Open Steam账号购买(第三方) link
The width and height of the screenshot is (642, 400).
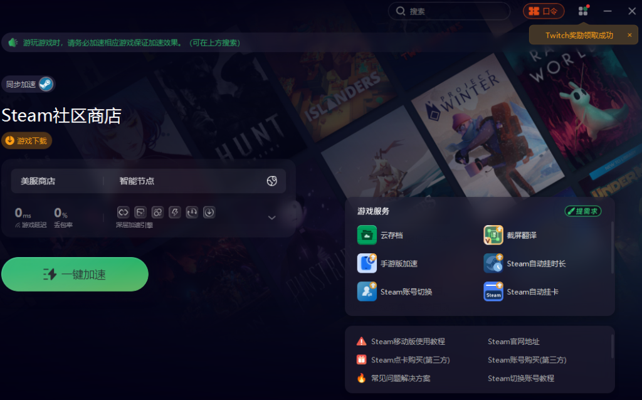click(x=527, y=360)
